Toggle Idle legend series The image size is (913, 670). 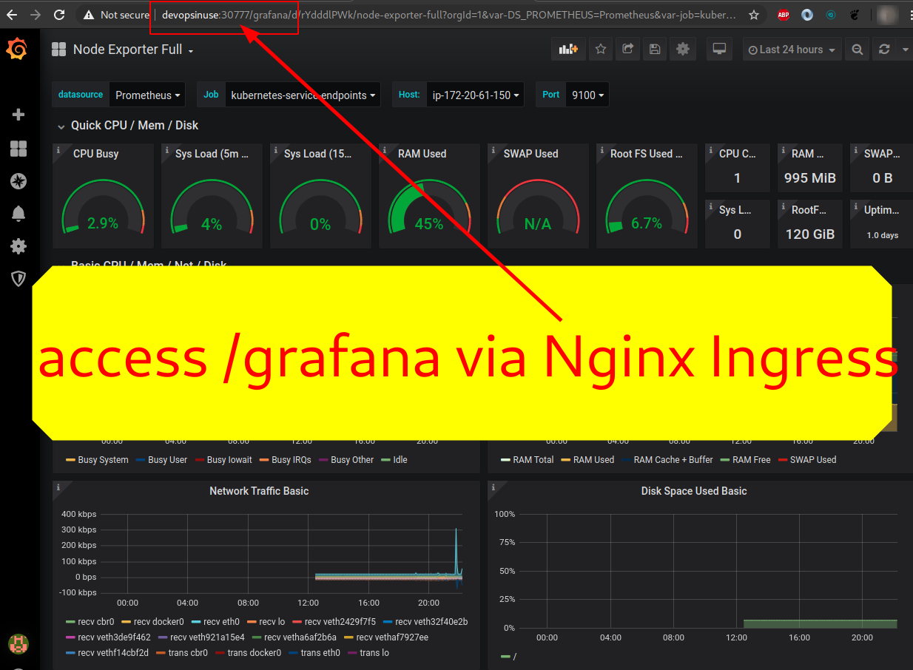(x=400, y=460)
